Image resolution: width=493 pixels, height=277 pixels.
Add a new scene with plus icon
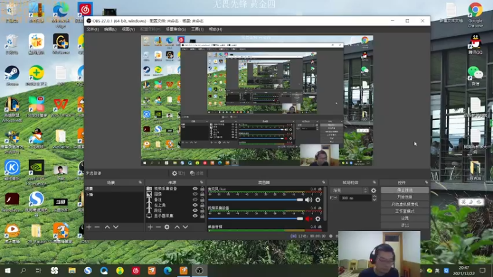click(89, 227)
